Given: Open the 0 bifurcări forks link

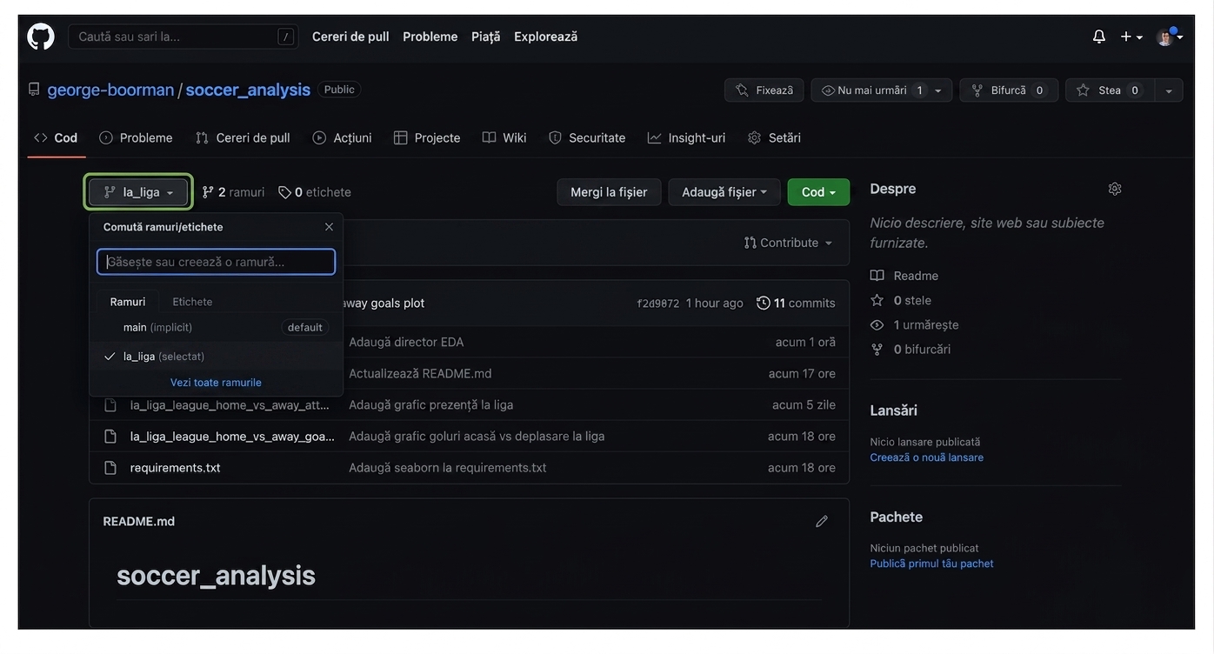Looking at the screenshot, I should pos(910,349).
